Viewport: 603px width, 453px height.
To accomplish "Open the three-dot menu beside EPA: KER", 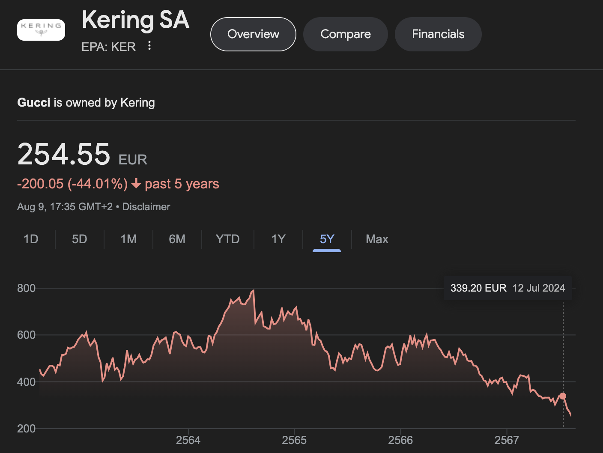I will pyautogui.click(x=149, y=46).
